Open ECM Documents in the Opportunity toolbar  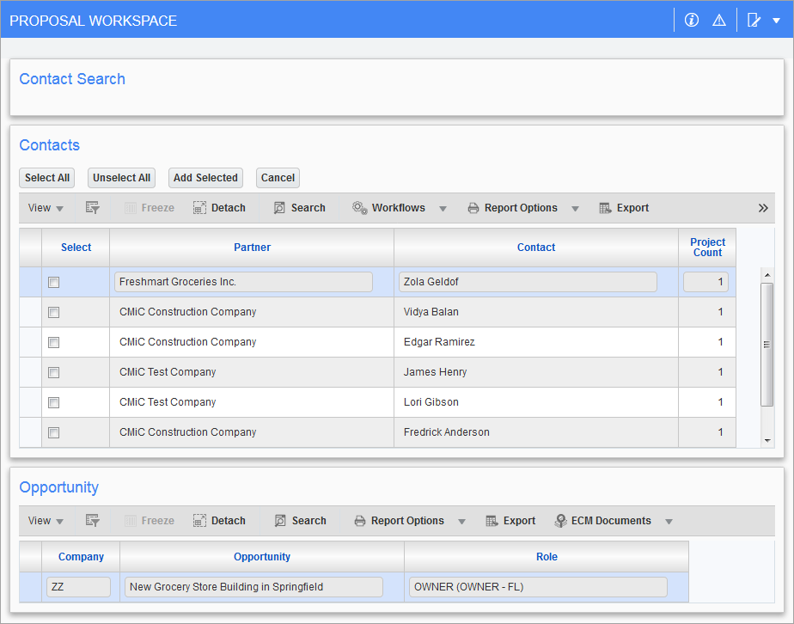(612, 520)
